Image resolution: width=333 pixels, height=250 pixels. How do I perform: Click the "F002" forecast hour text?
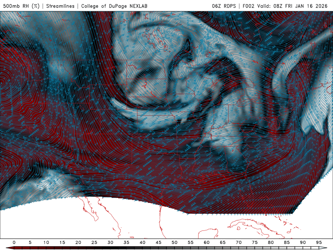(x=249, y=6)
